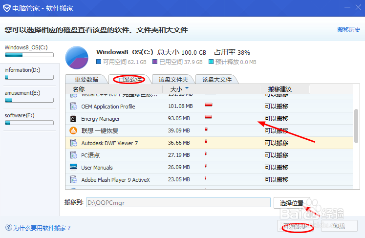The height and width of the screenshot is (238, 365).
Task: Sort list by 大小 column arrow
Action: point(187,88)
